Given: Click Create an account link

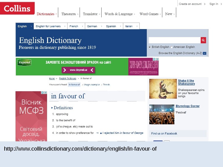Looking at the screenshot, I should [x=190, y=4].
